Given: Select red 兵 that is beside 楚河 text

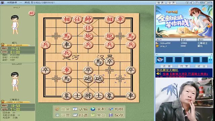Looking at the screenshot, I should coord(67,53).
